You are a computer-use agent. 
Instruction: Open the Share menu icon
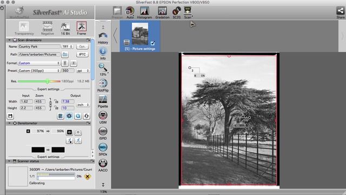(x=341, y=12)
